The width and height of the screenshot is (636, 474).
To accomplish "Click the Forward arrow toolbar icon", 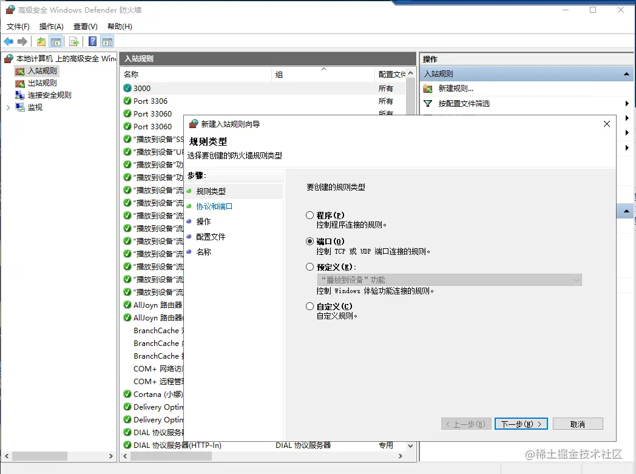I will [22, 41].
